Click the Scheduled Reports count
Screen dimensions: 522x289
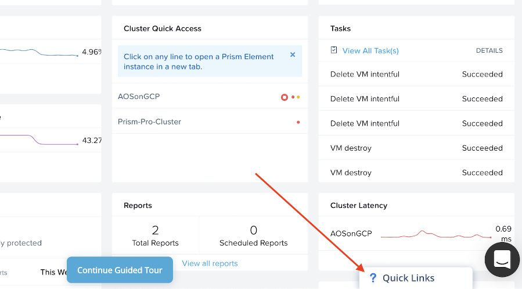[x=253, y=230]
